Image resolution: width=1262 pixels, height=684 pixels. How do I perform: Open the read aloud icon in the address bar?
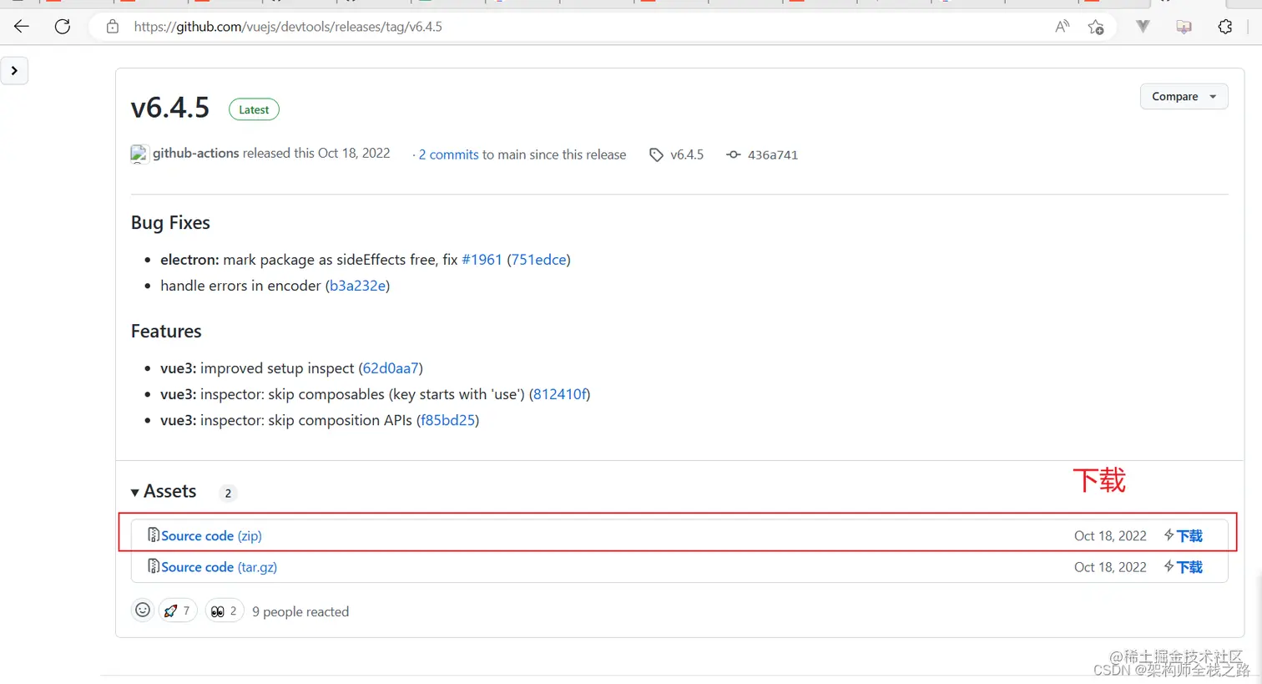coord(1063,27)
